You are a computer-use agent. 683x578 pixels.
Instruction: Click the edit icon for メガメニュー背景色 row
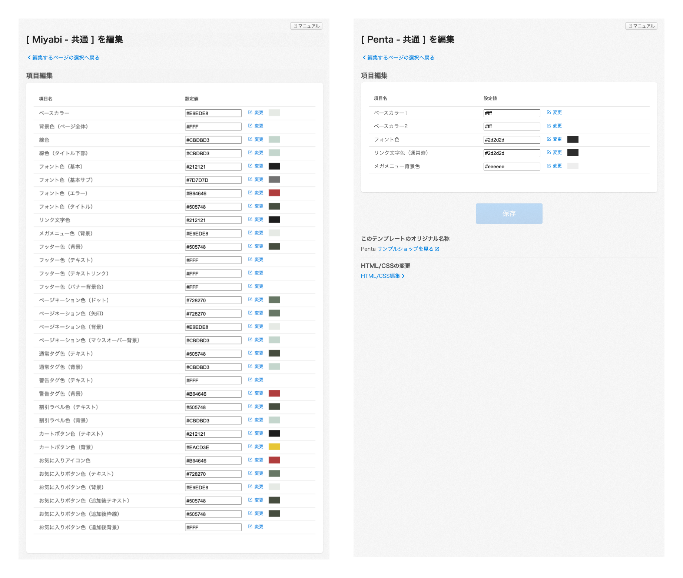pyautogui.click(x=549, y=166)
